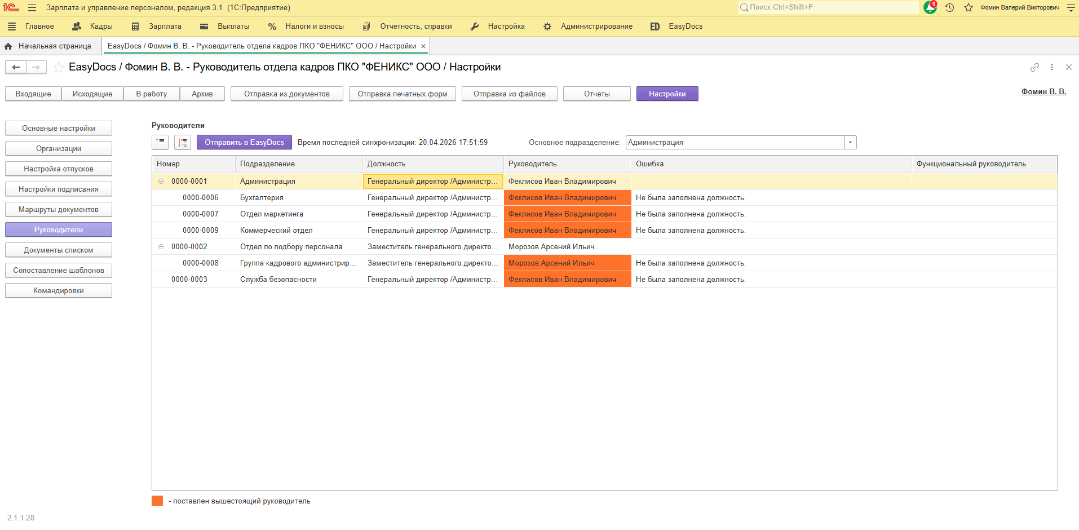
Task: Click the Группа кадрового администрирования cell
Action: 299,263
